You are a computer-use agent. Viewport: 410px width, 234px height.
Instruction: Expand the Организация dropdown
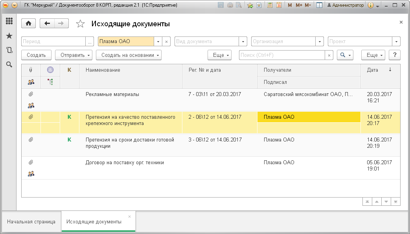(x=320, y=42)
